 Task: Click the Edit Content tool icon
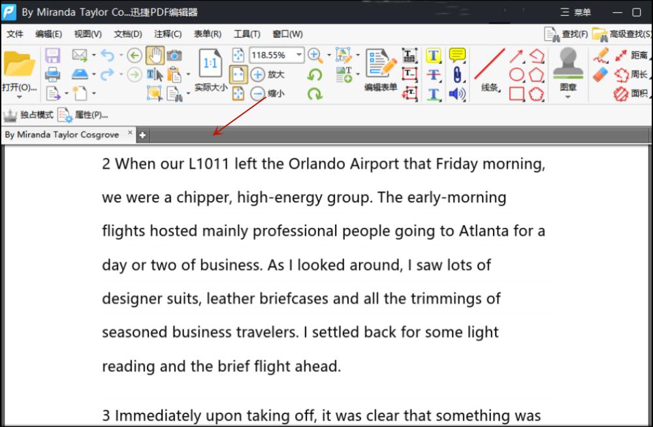coord(343,55)
